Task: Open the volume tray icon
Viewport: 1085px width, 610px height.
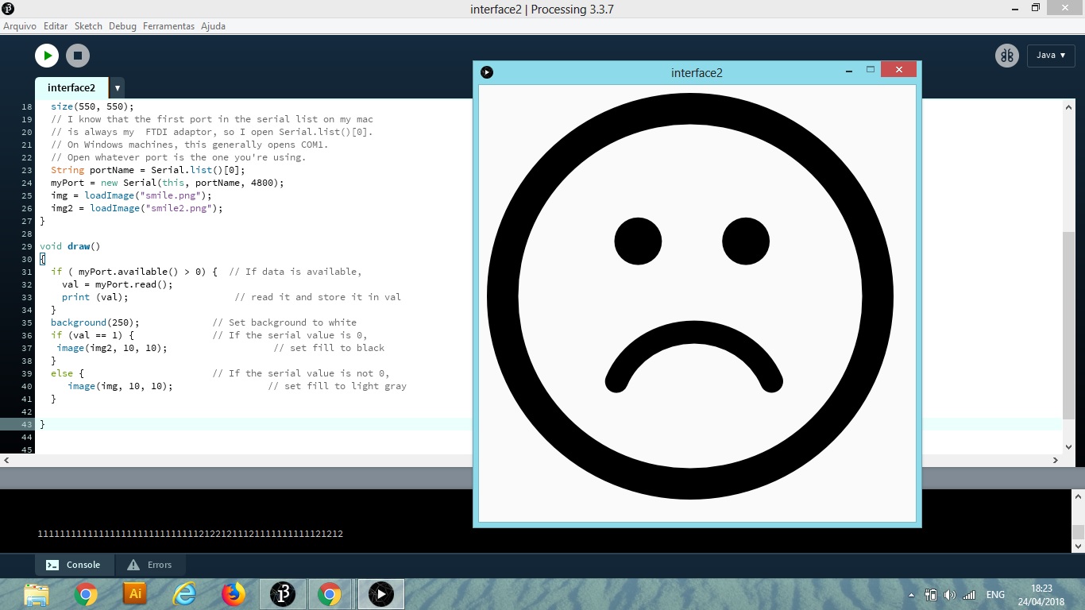Action: pyautogui.click(x=950, y=595)
